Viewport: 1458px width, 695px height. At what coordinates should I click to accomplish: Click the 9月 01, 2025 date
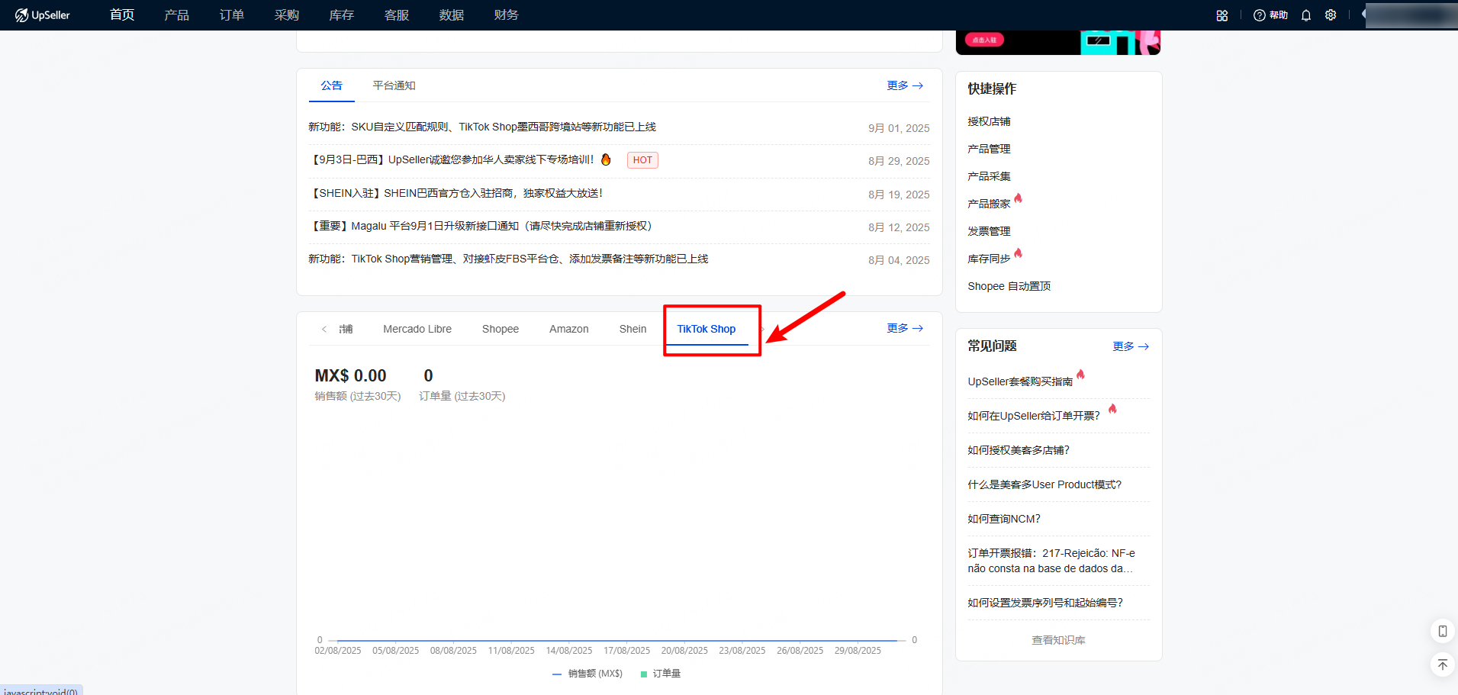point(899,128)
